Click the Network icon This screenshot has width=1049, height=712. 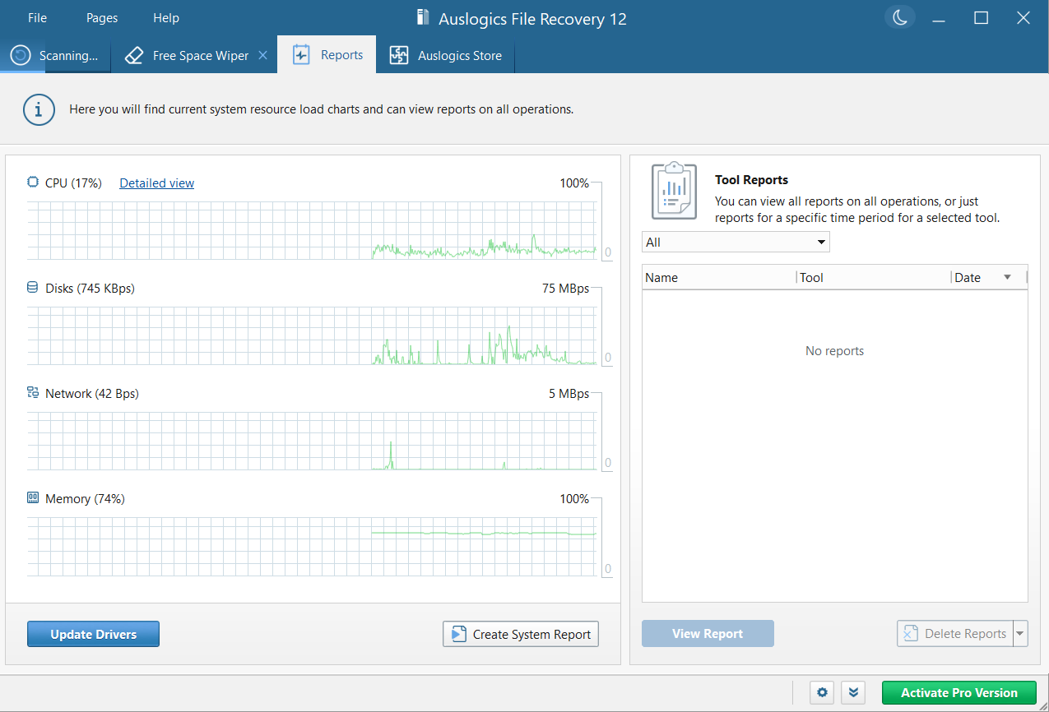click(33, 393)
